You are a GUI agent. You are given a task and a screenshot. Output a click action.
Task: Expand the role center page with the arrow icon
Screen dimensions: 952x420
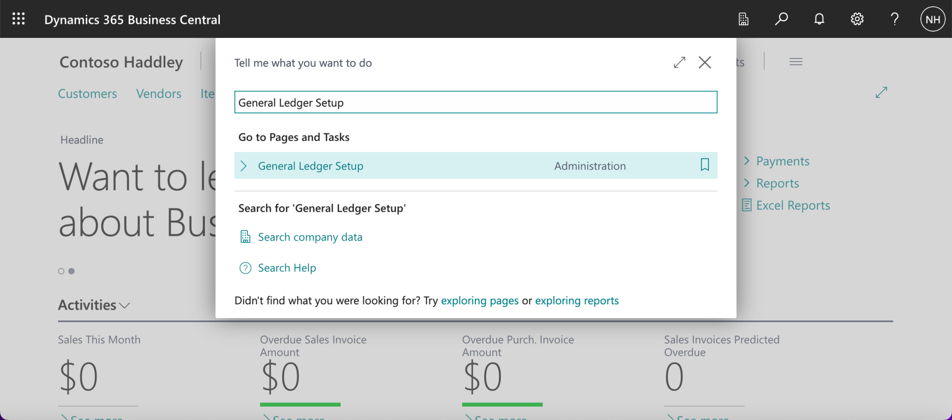point(881,92)
